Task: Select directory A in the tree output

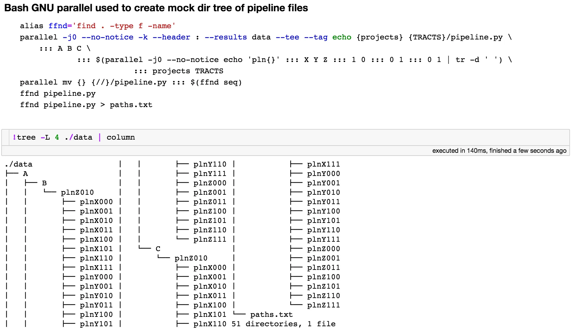Action: click(25, 174)
